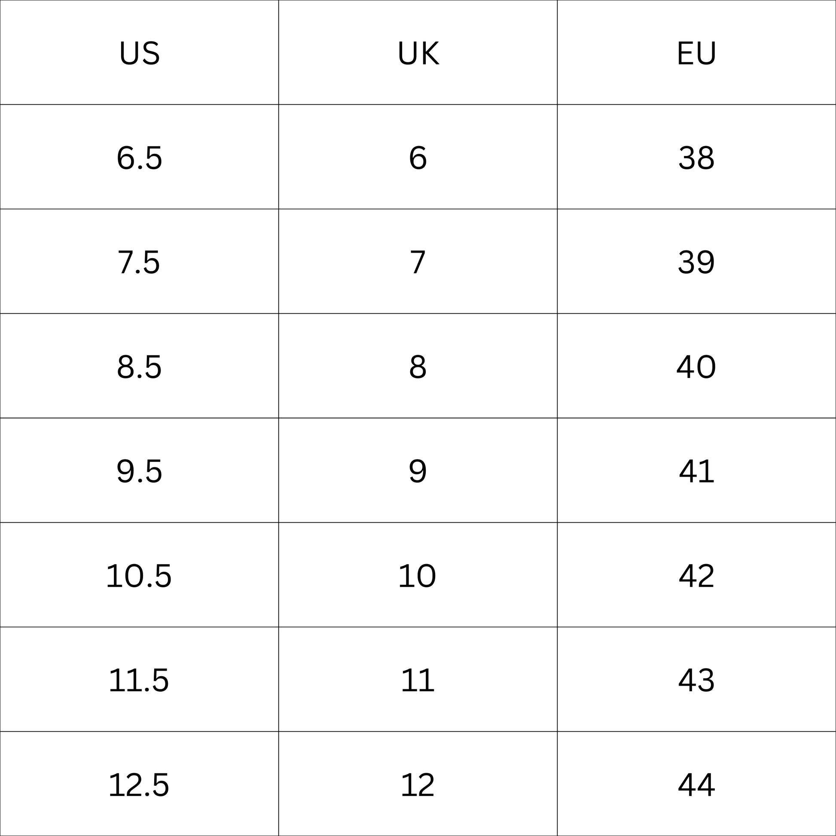
Task: Click the EU size 41 cell
Action: point(697,471)
